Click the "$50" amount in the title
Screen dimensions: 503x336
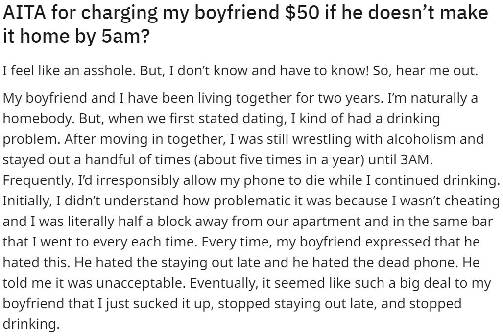[302, 13]
